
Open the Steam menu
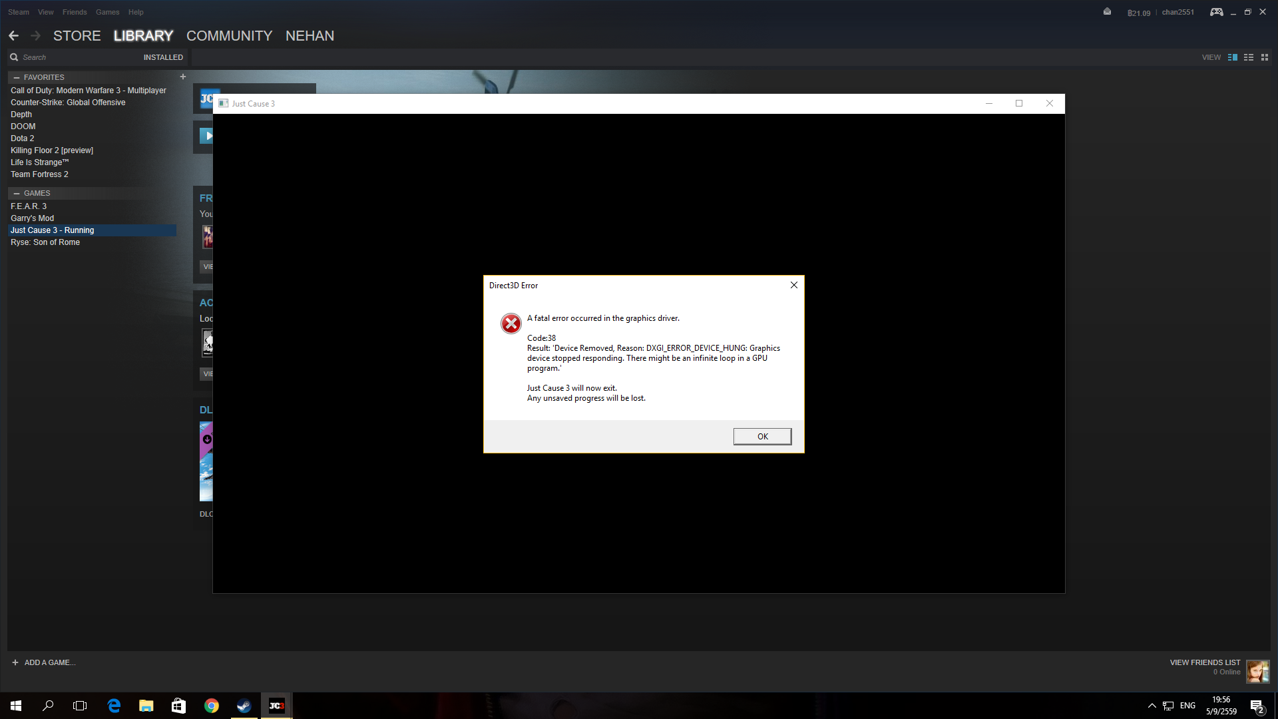(19, 12)
